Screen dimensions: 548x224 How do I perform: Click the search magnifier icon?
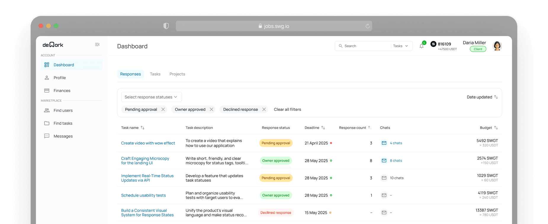click(340, 46)
